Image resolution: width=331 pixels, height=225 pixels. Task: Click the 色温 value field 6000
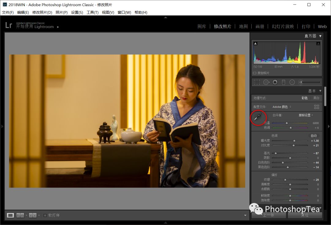coord(316,123)
